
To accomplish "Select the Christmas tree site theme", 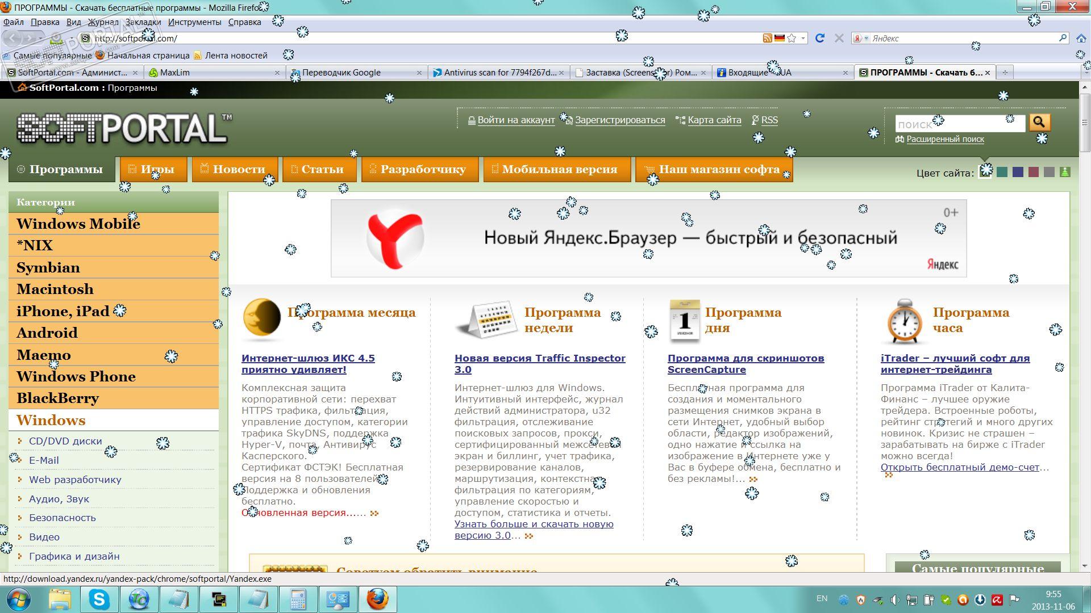I will [1065, 172].
